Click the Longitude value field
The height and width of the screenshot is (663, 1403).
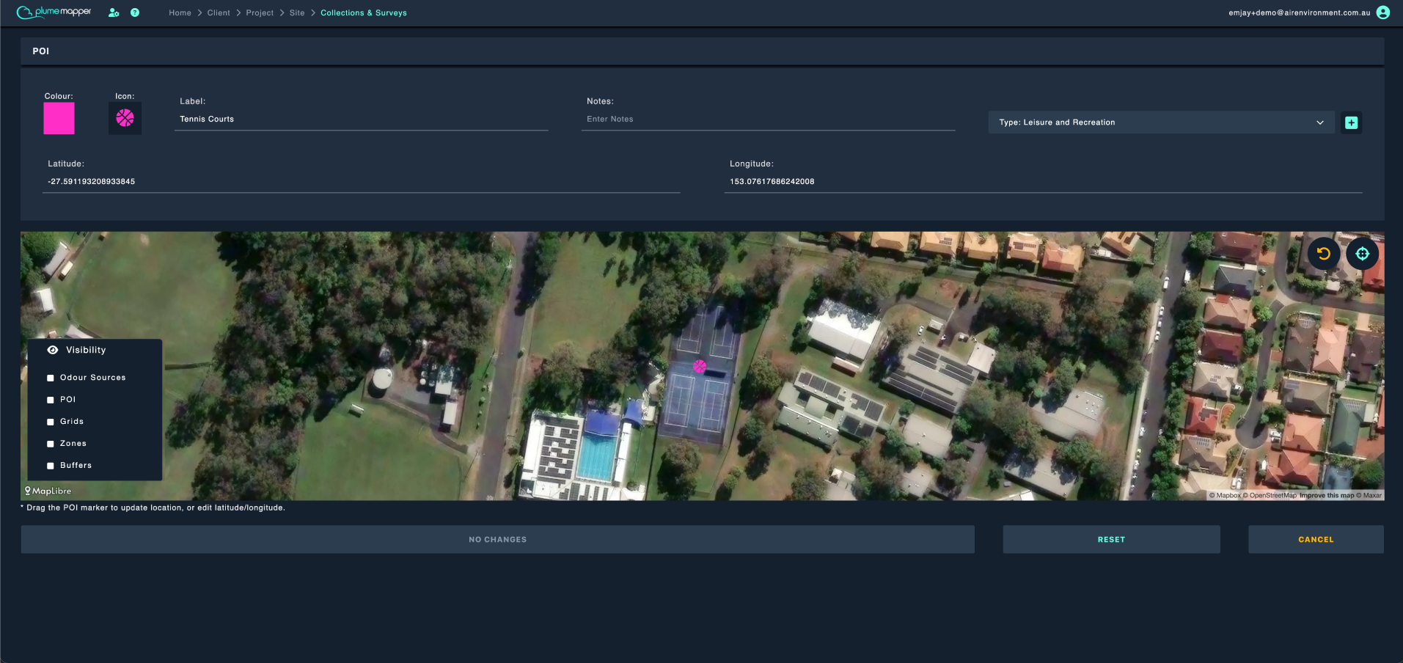[x=1043, y=181]
